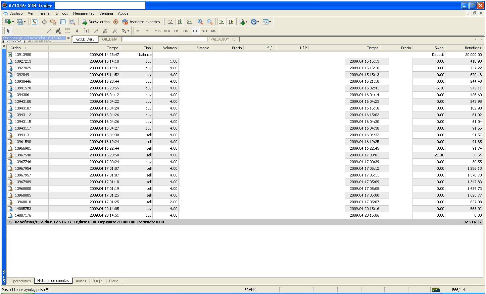486x294 pixels.
Task: Open the Herramientas menu
Action: tap(84, 13)
